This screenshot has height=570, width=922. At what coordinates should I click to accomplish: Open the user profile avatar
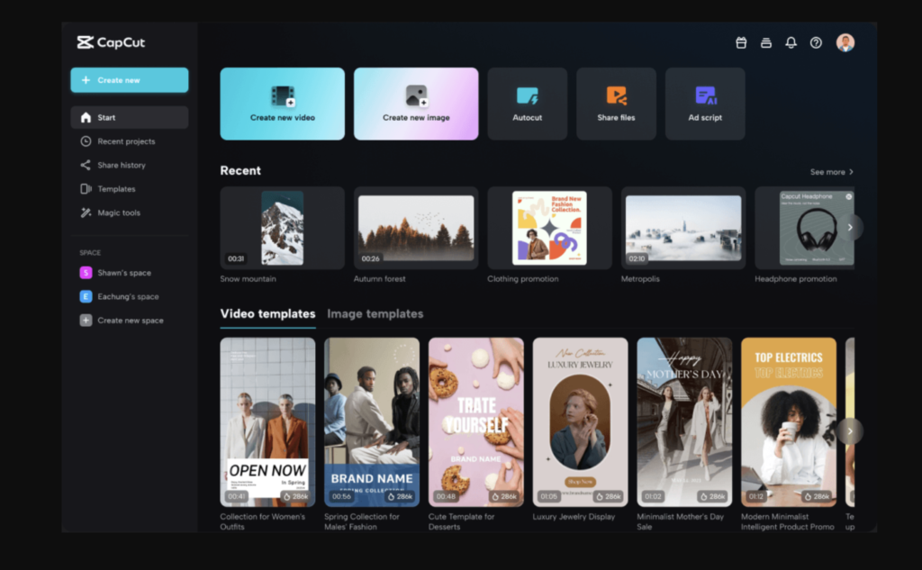click(845, 42)
